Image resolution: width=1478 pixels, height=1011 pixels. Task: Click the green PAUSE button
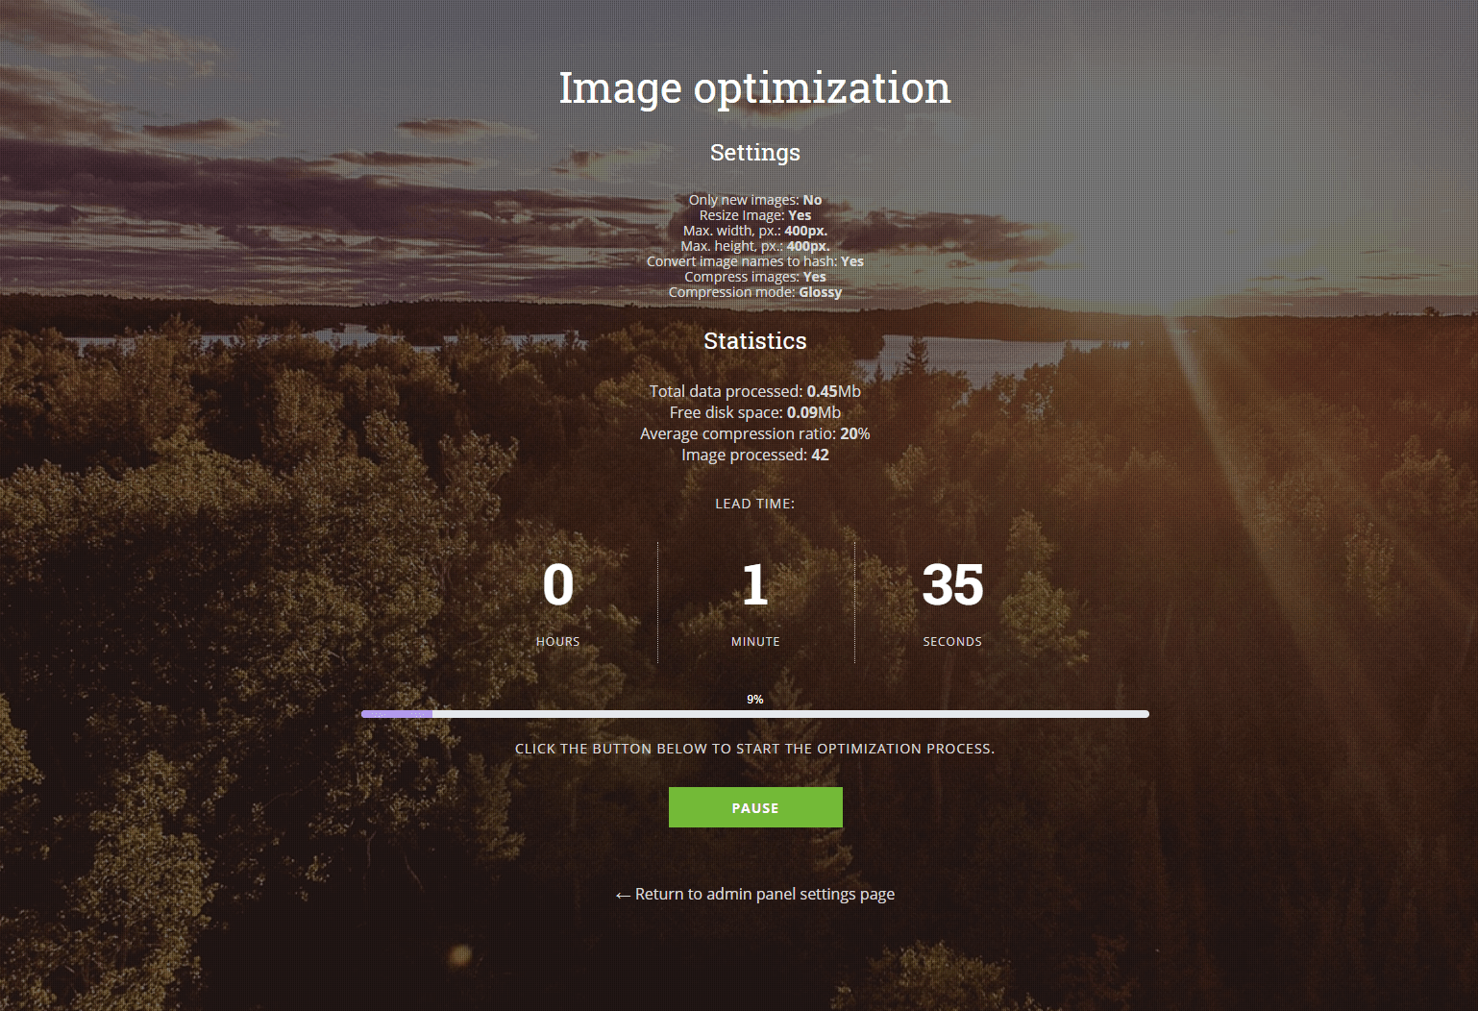[x=755, y=807]
